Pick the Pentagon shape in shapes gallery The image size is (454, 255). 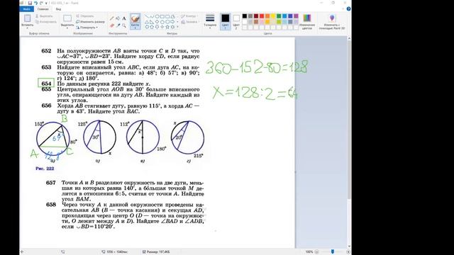[x=162, y=22]
